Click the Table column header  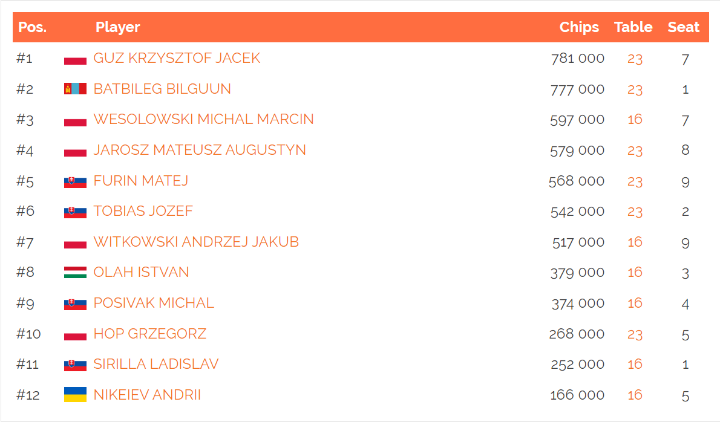633,27
